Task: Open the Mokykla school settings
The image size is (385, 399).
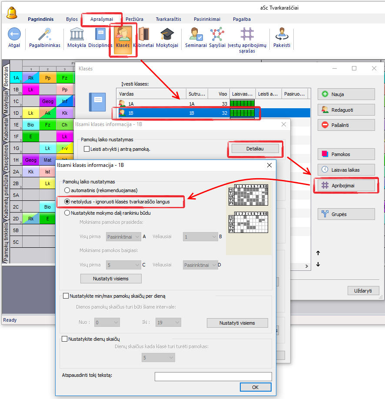Action: [x=76, y=34]
